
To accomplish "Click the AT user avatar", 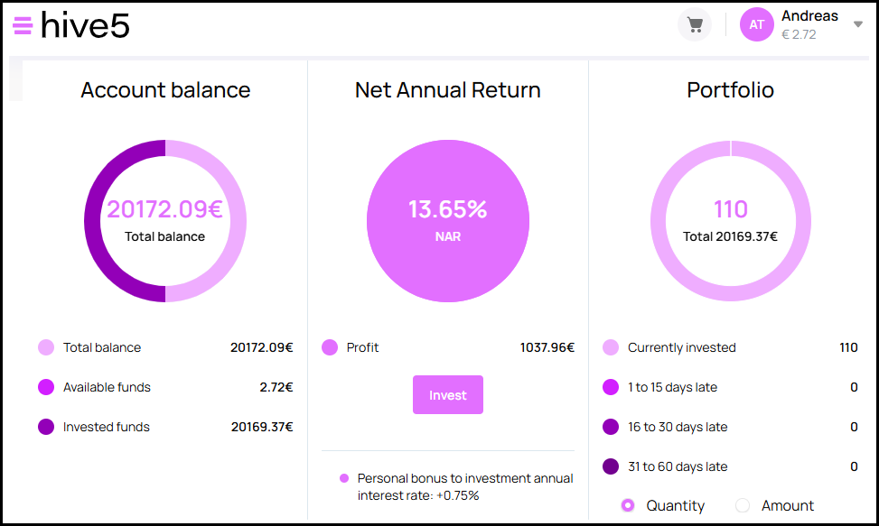I will pos(757,24).
